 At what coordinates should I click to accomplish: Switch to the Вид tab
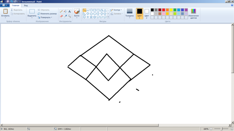click(26, 5)
